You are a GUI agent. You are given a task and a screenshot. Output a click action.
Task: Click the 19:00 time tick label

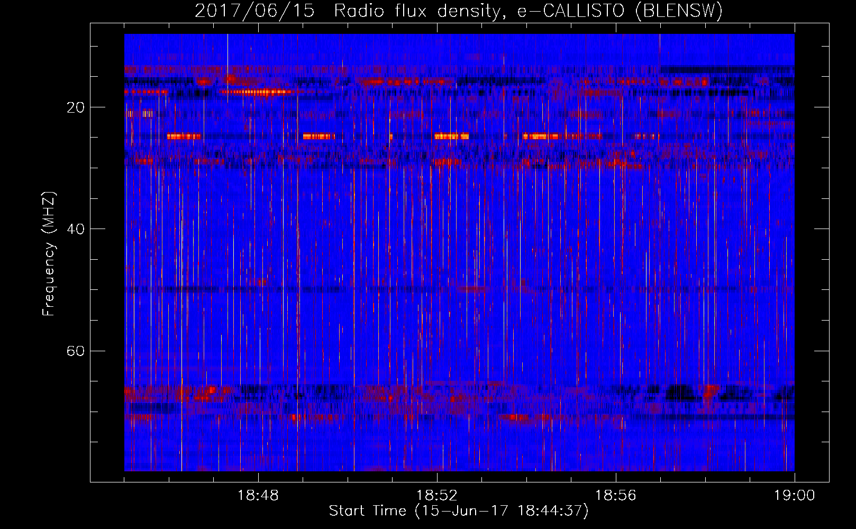click(795, 496)
